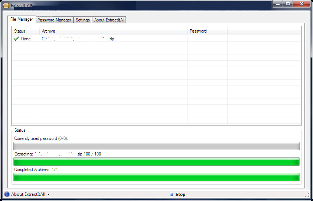Sort by the Password column header
The width and height of the screenshot is (313, 201).
[x=207, y=31]
